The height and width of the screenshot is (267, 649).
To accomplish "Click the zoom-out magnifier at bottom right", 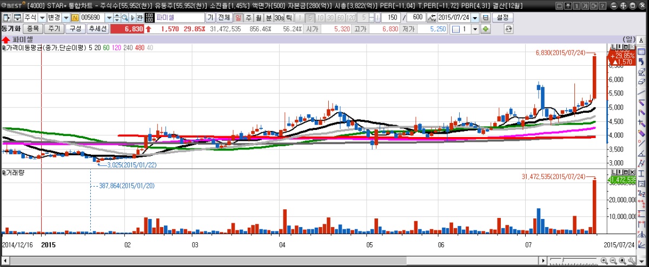I will click(x=613, y=261).
